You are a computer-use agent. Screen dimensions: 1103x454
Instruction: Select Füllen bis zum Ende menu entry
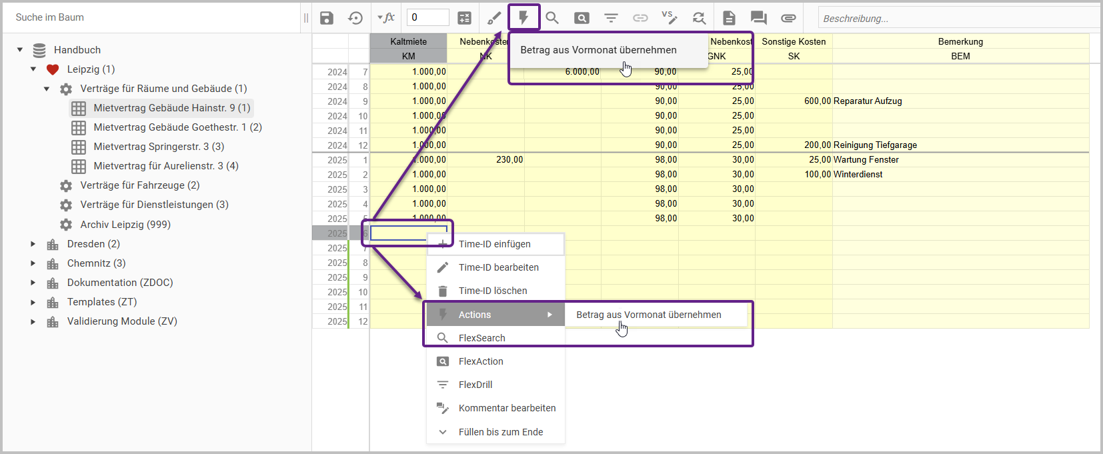(500, 432)
